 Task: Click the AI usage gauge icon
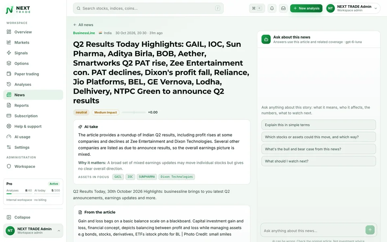9,137
